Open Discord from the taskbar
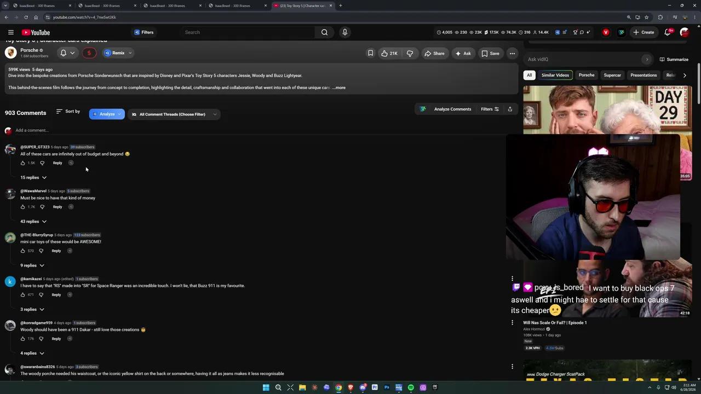701x394 pixels. click(x=363, y=387)
